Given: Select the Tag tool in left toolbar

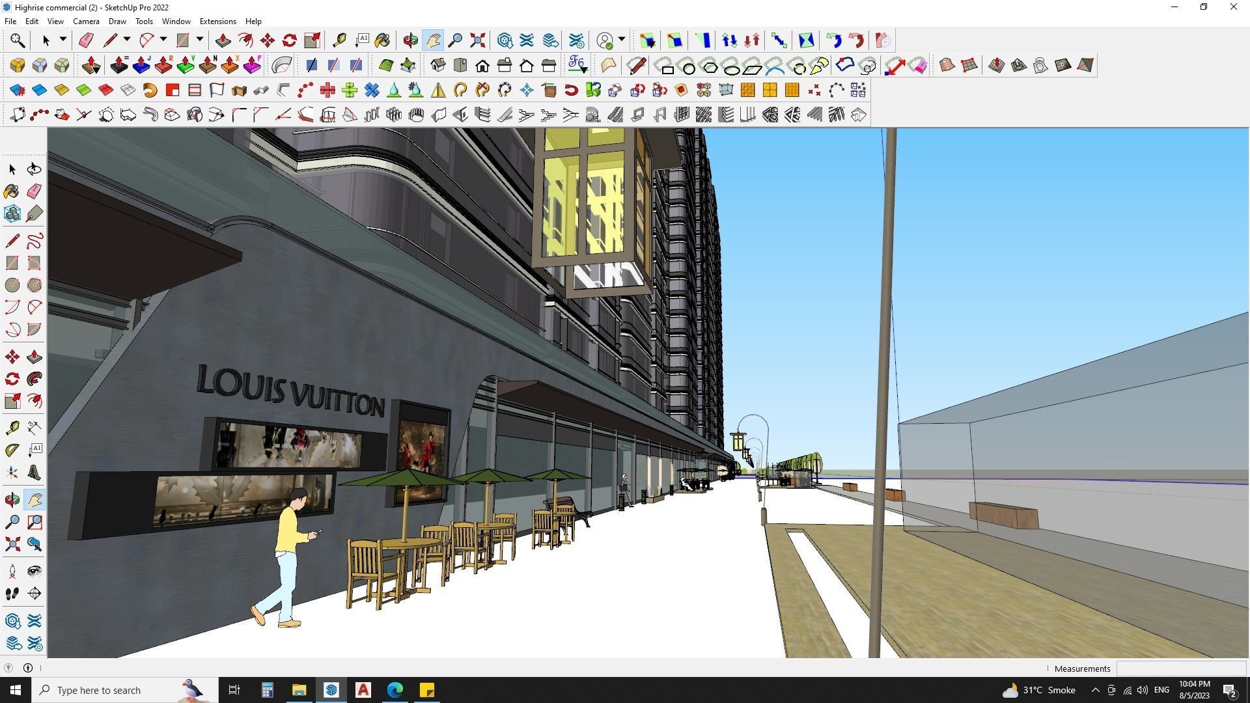Looking at the screenshot, I should click(34, 214).
